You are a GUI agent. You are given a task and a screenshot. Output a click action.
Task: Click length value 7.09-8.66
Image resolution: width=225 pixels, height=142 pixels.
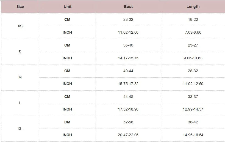(193, 32)
